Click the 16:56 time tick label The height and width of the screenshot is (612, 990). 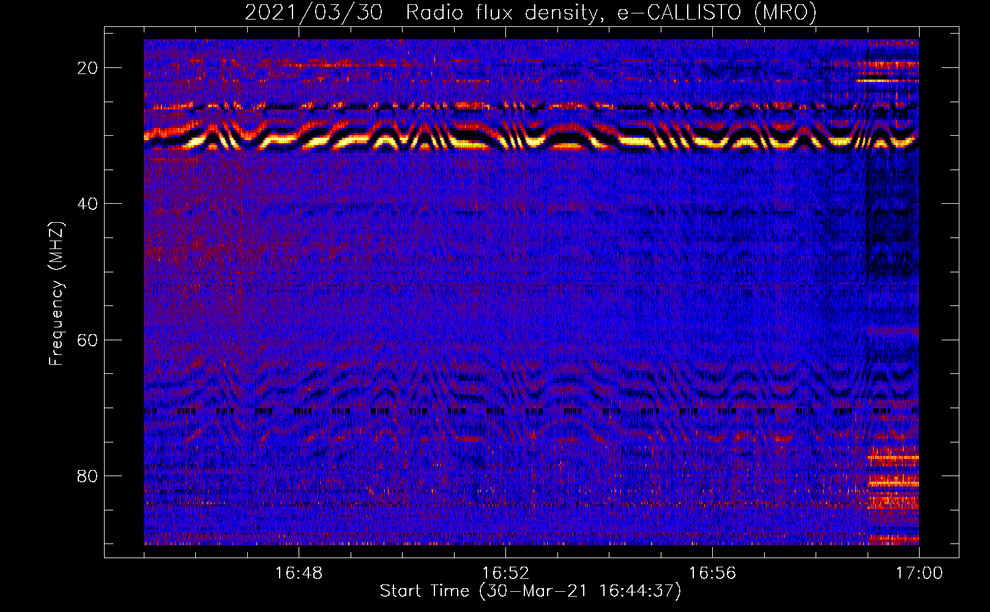(712, 573)
